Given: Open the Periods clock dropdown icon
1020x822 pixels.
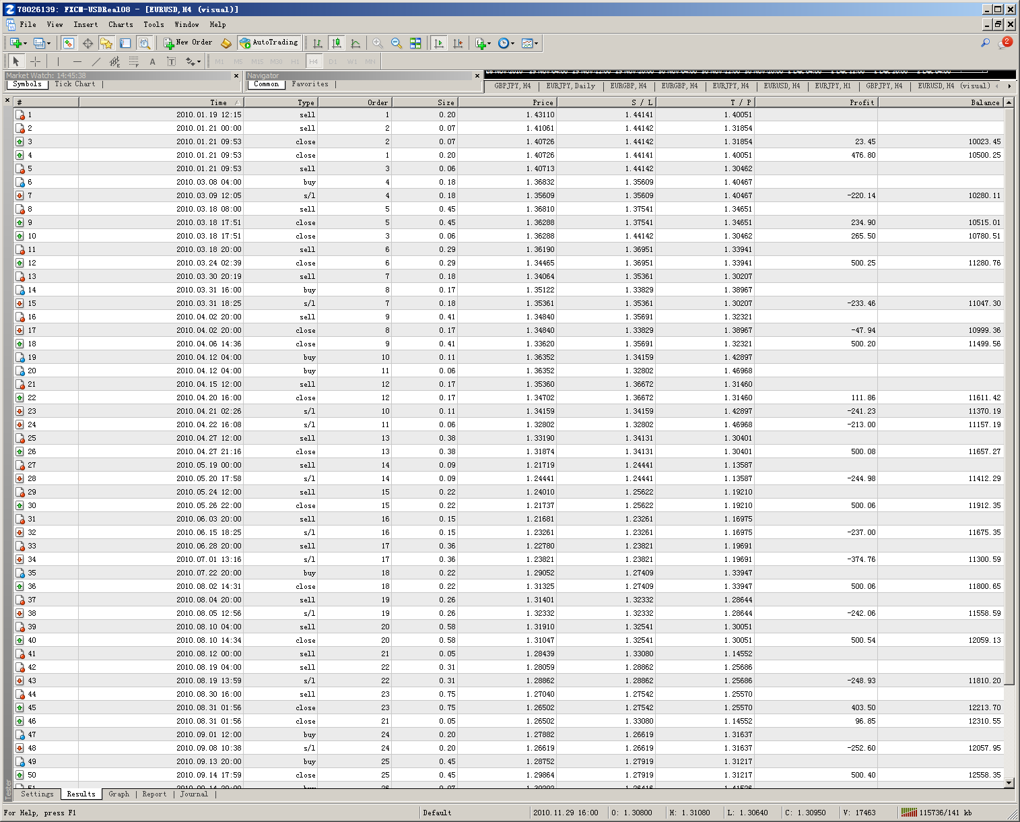Looking at the screenshot, I should click(x=504, y=43).
